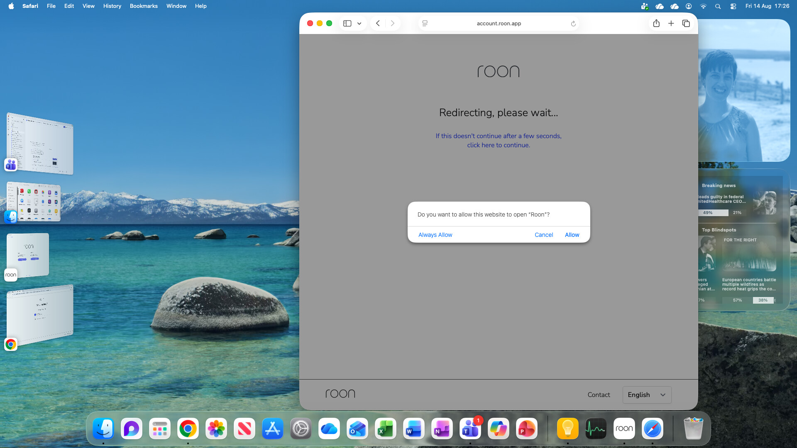Open Roon from the Dock
Screen dimensions: 797x448
point(624,429)
